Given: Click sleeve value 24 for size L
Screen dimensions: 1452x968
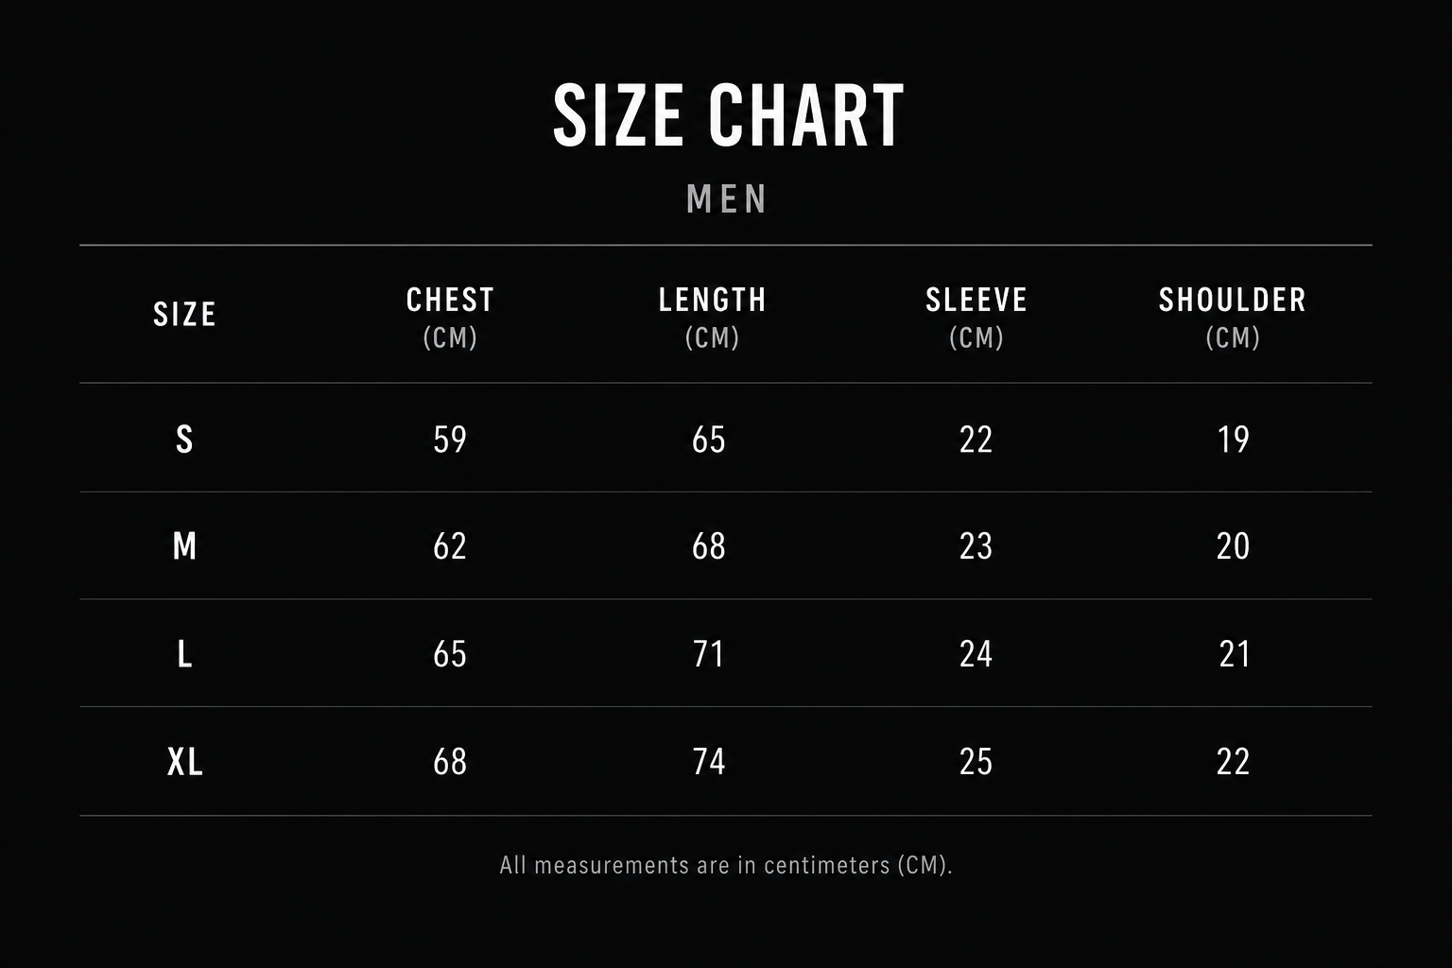Looking at the screenshot, I should click(976, 653).
